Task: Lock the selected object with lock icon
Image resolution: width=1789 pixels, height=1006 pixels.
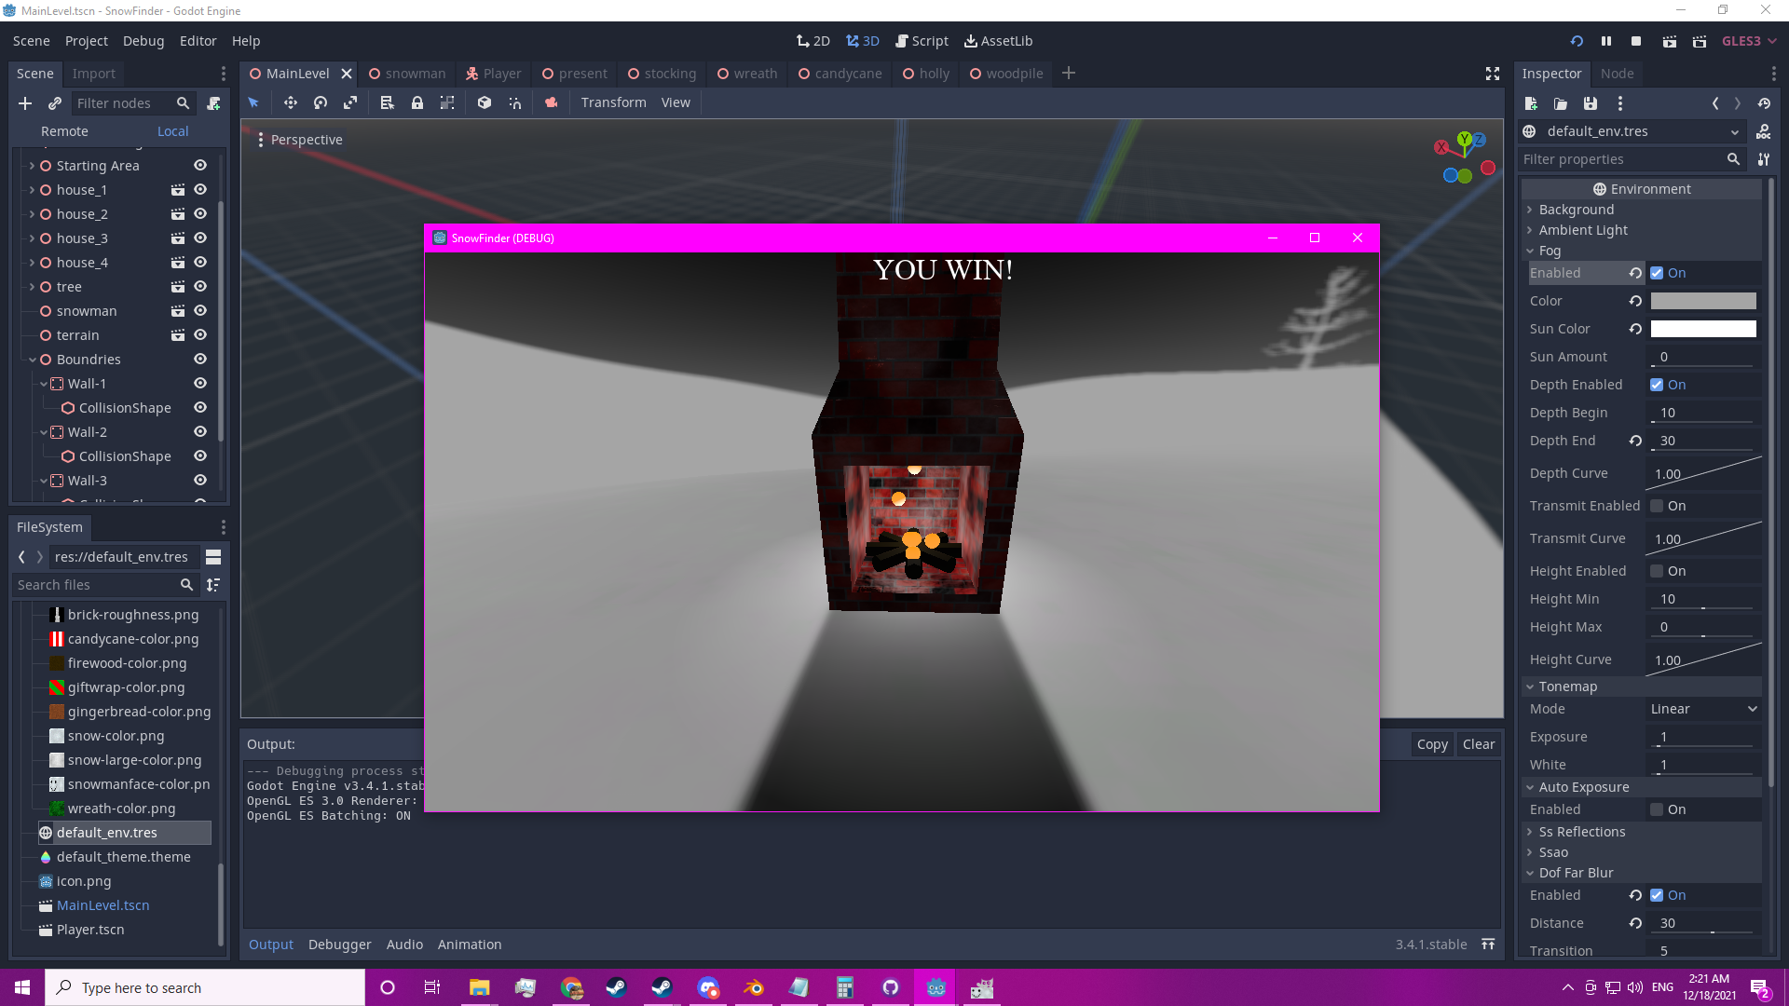Action: pyautogui.click(x=417, y=102)
